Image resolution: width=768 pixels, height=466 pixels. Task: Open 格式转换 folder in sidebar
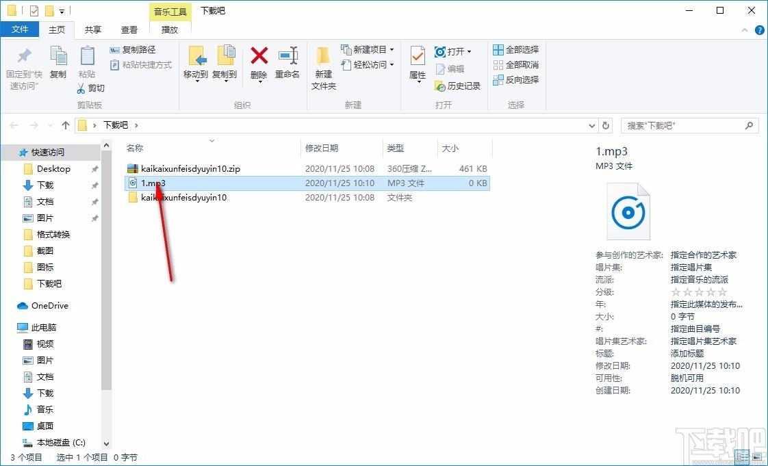pos(53,235)
